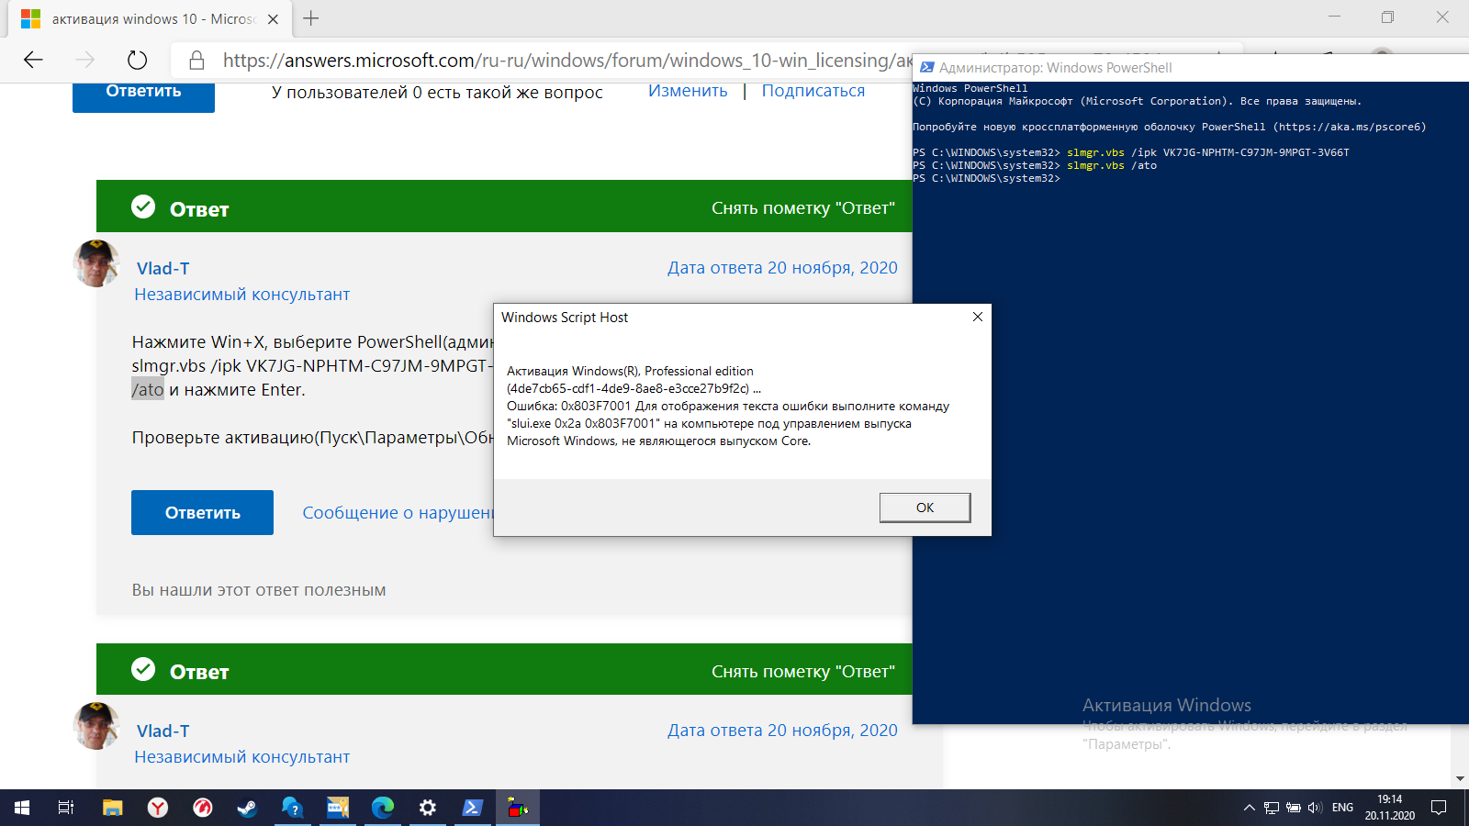The height and width of the screenshot is (826, 1469).
Task: Click Сообщение о нарушении link
Action: tap(398, 513)
